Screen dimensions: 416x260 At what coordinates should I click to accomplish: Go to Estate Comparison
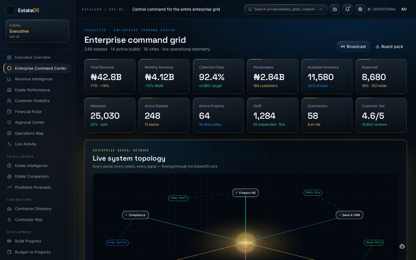click(x=38, y=177)
